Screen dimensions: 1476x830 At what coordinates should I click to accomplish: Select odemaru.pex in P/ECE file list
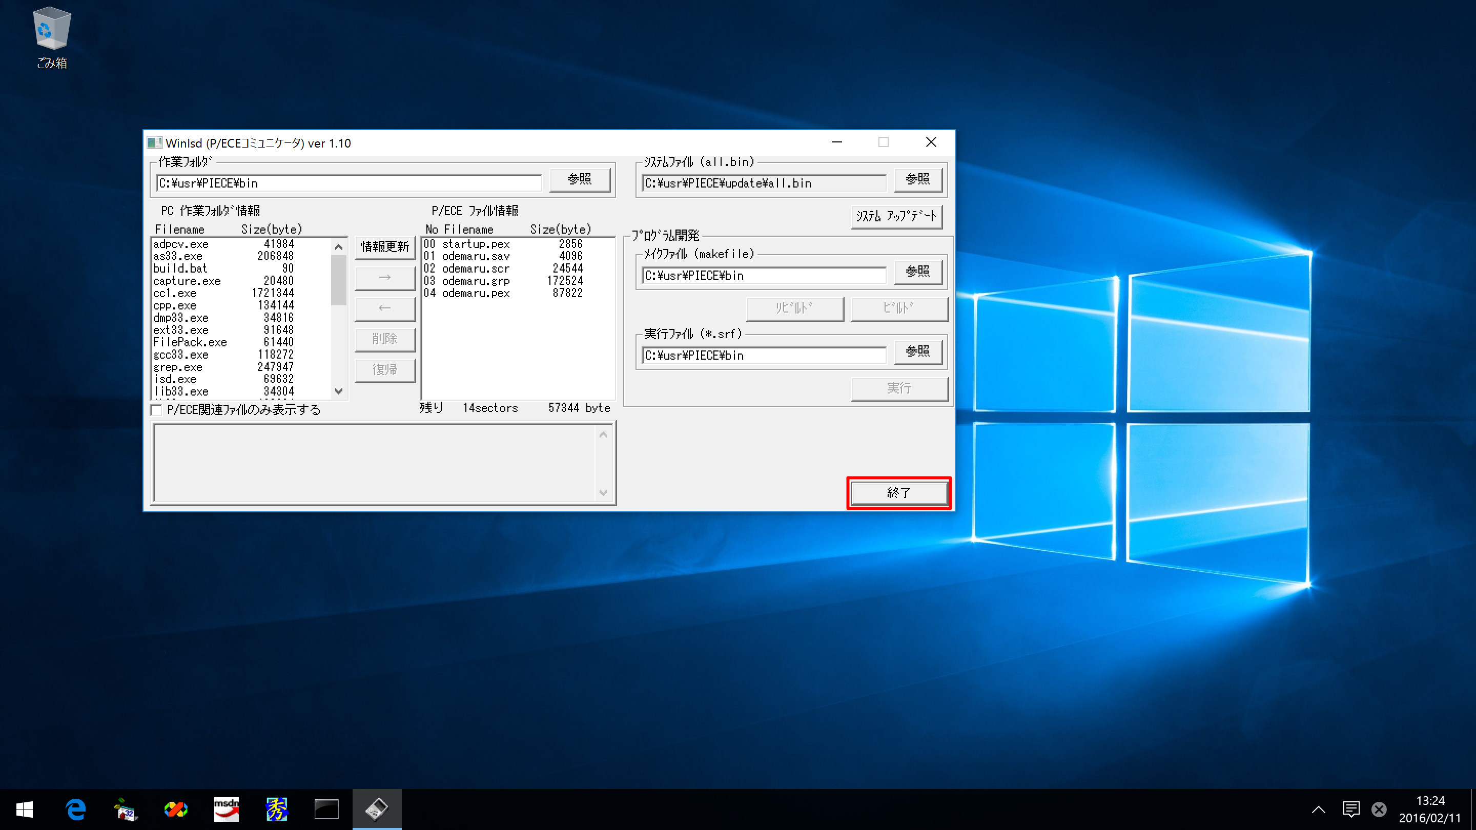coord(518,293)
